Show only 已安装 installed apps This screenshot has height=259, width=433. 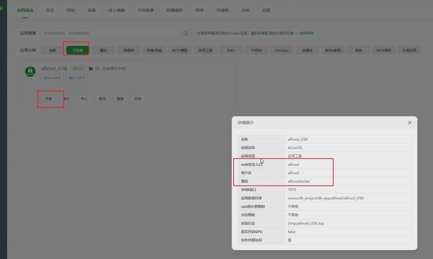(77, 50)
